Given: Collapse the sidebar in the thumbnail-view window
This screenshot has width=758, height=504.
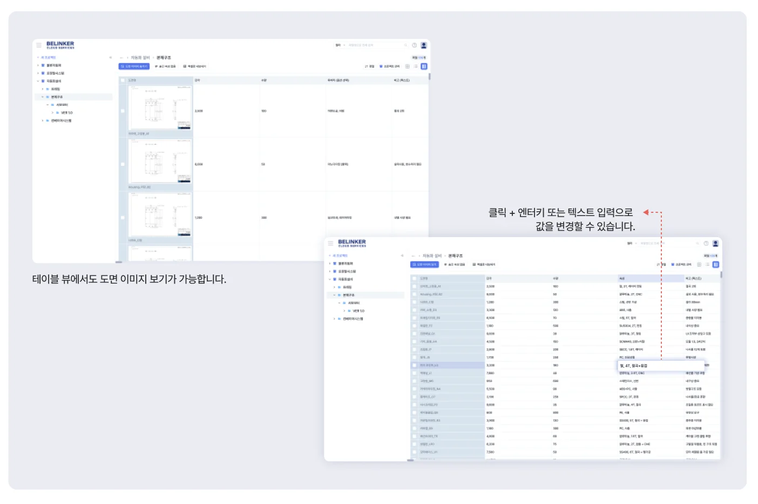Looking at the screenshot, I should pyautogui.click(x=110, y=57).
